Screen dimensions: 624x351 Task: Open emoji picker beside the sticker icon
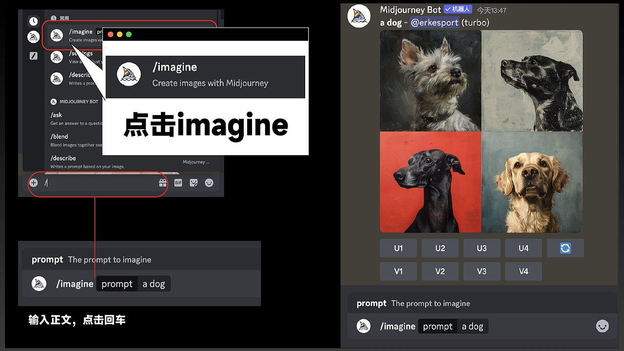[209, 183]
